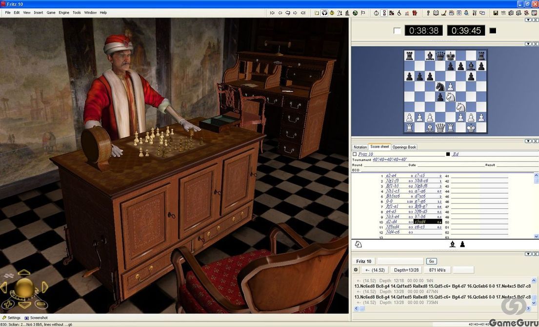Open the 2D board pane dropdown arrow
The height and width of the screenshot is (327, 539).
[x=528, y=44]
